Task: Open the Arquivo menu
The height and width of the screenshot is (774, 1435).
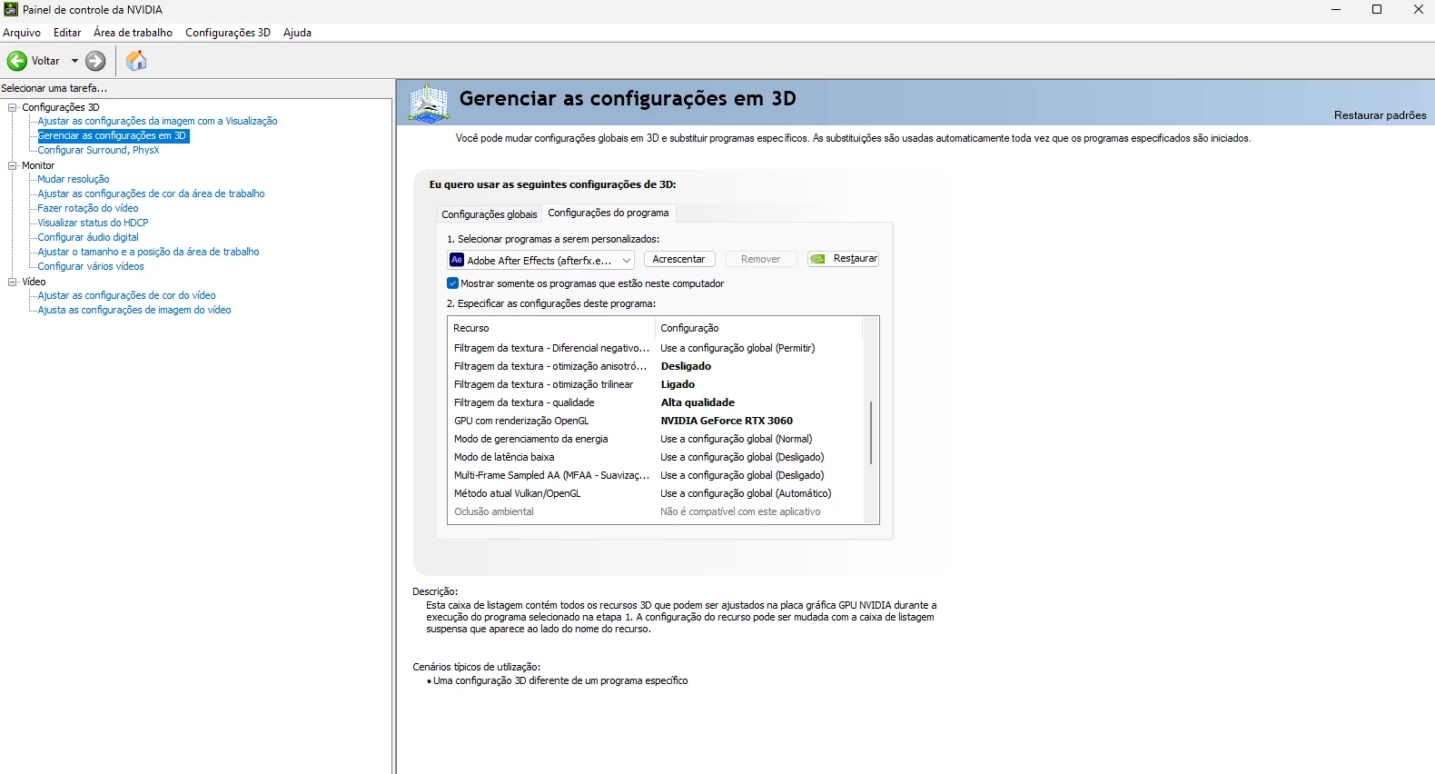Action: click(22, 33)
